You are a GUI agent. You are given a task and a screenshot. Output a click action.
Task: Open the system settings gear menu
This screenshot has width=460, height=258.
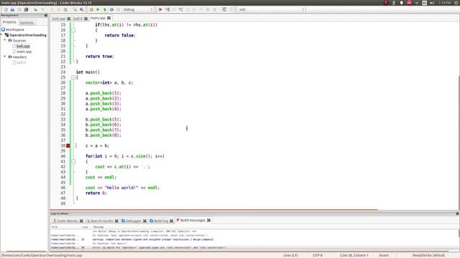[456, 3]
